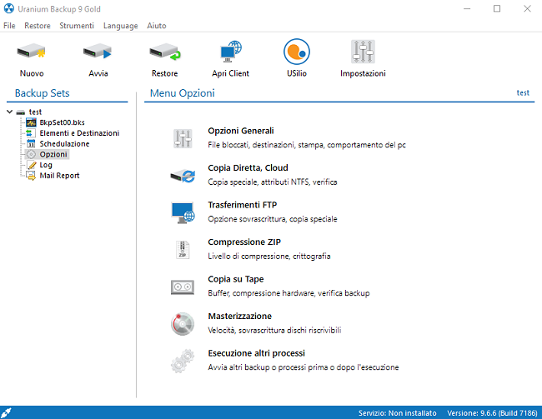Open the Masterizzazione options link
The width and height of the screenshot is (542, 419).
(x=240, y=316)
